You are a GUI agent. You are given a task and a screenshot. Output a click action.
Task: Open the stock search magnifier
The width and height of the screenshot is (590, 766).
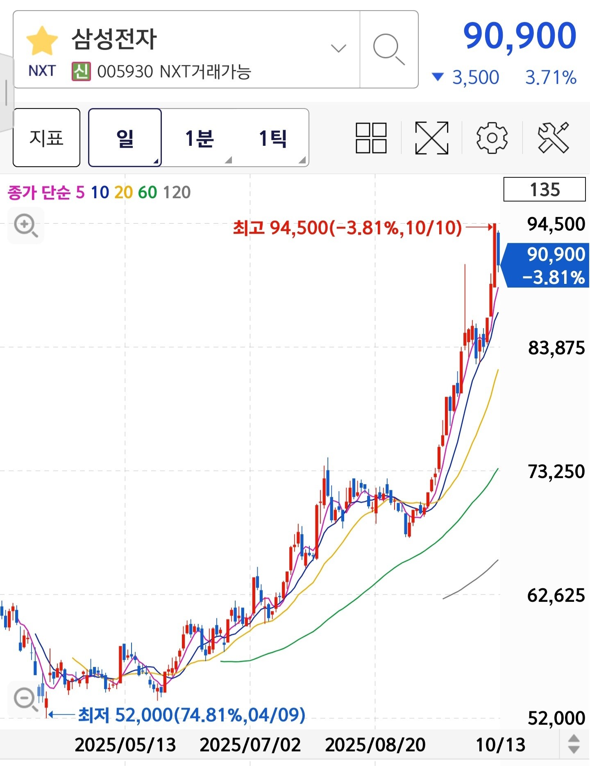(389, 50)
